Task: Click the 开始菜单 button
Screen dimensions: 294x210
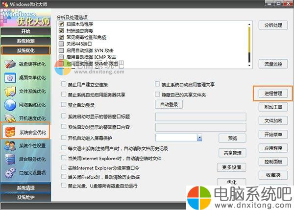Action: pyautogui.click(x=273, y=134)
